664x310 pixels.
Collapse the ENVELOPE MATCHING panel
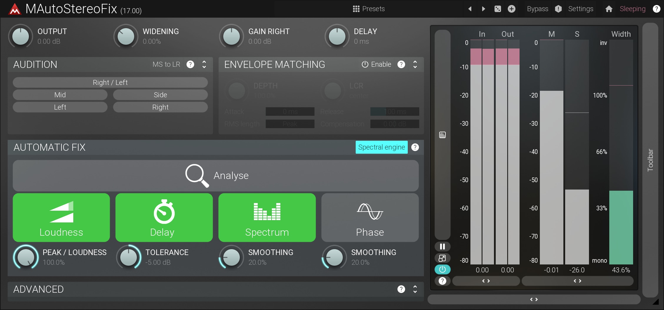(415, 64)
